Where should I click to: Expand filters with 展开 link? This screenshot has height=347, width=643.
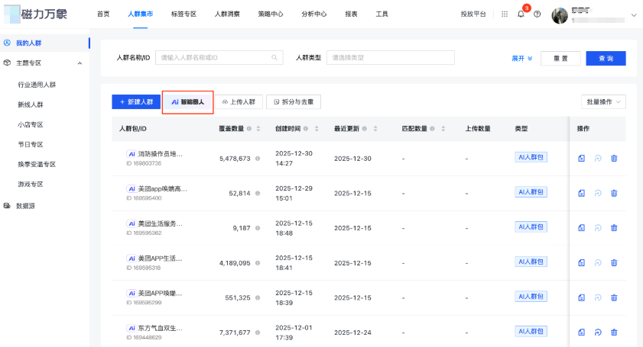tap(522, 59)
